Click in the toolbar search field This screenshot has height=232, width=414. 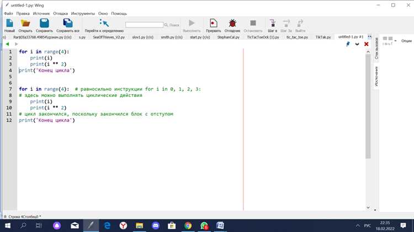pyautogui.click(x=145, y=25)
